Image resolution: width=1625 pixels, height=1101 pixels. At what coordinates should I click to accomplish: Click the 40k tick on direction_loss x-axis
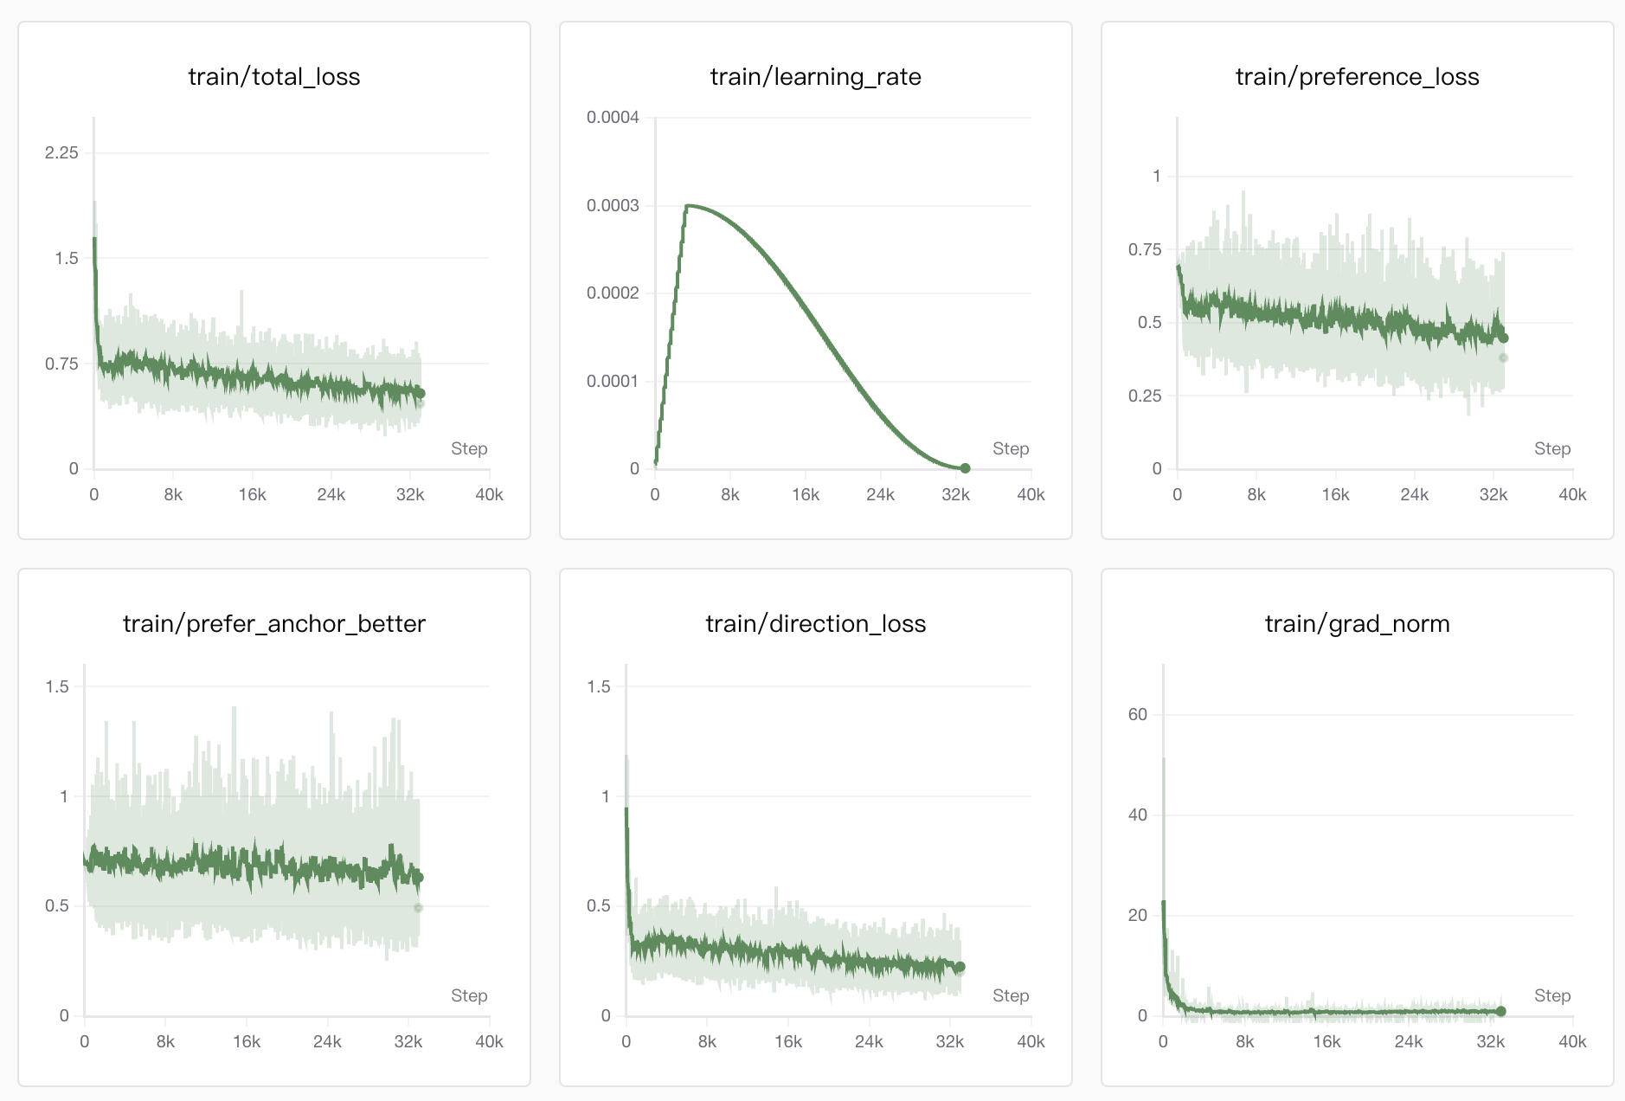point(1030,1041)
